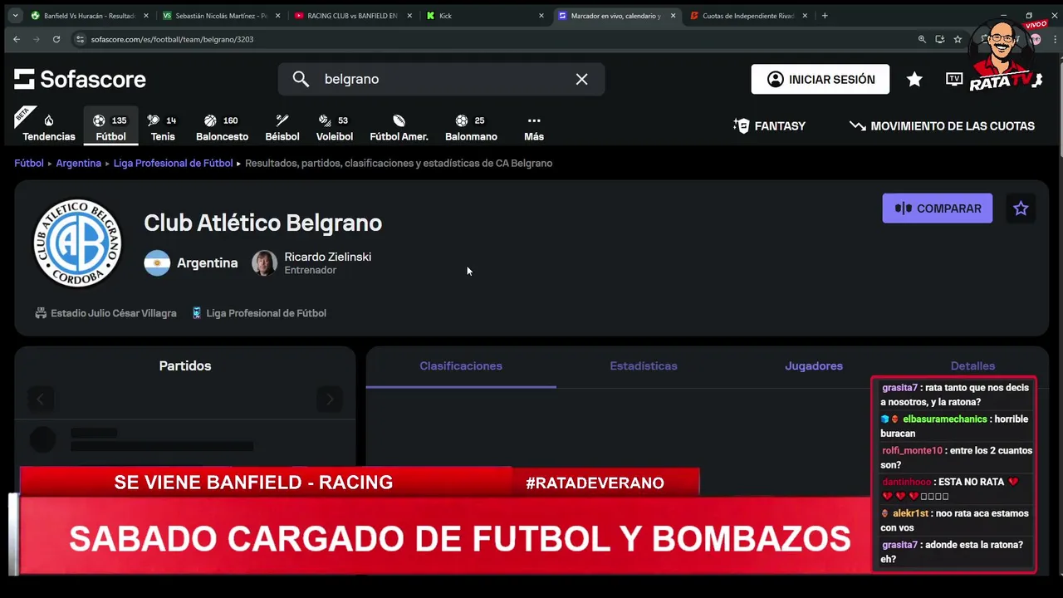Select the Baloncesto sport tab
The width and height of the screenshot is (1063, 598).
tap(222, 127)
